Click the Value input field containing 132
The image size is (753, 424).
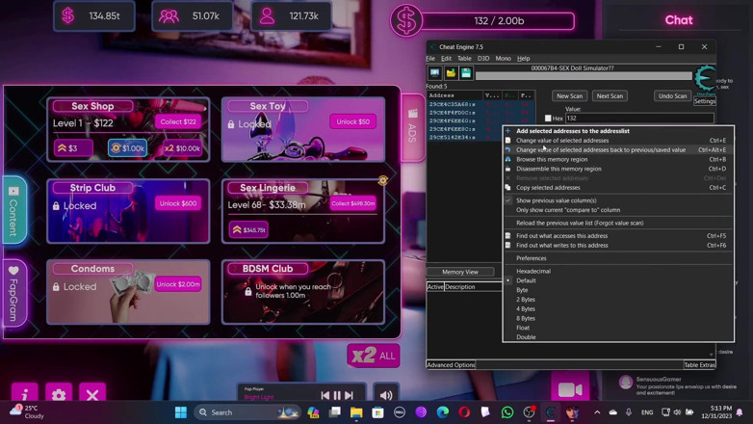(639, 119)
